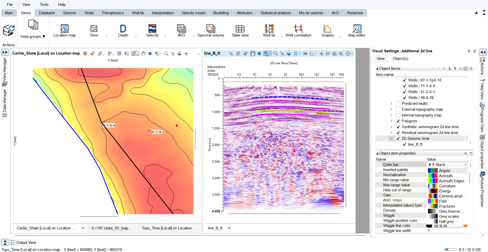Collapse Object item properties section
This screenshot has height=252, width=488.
tap(377, 154)
